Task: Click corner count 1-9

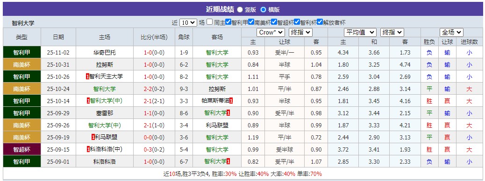Action: (184, 53)
